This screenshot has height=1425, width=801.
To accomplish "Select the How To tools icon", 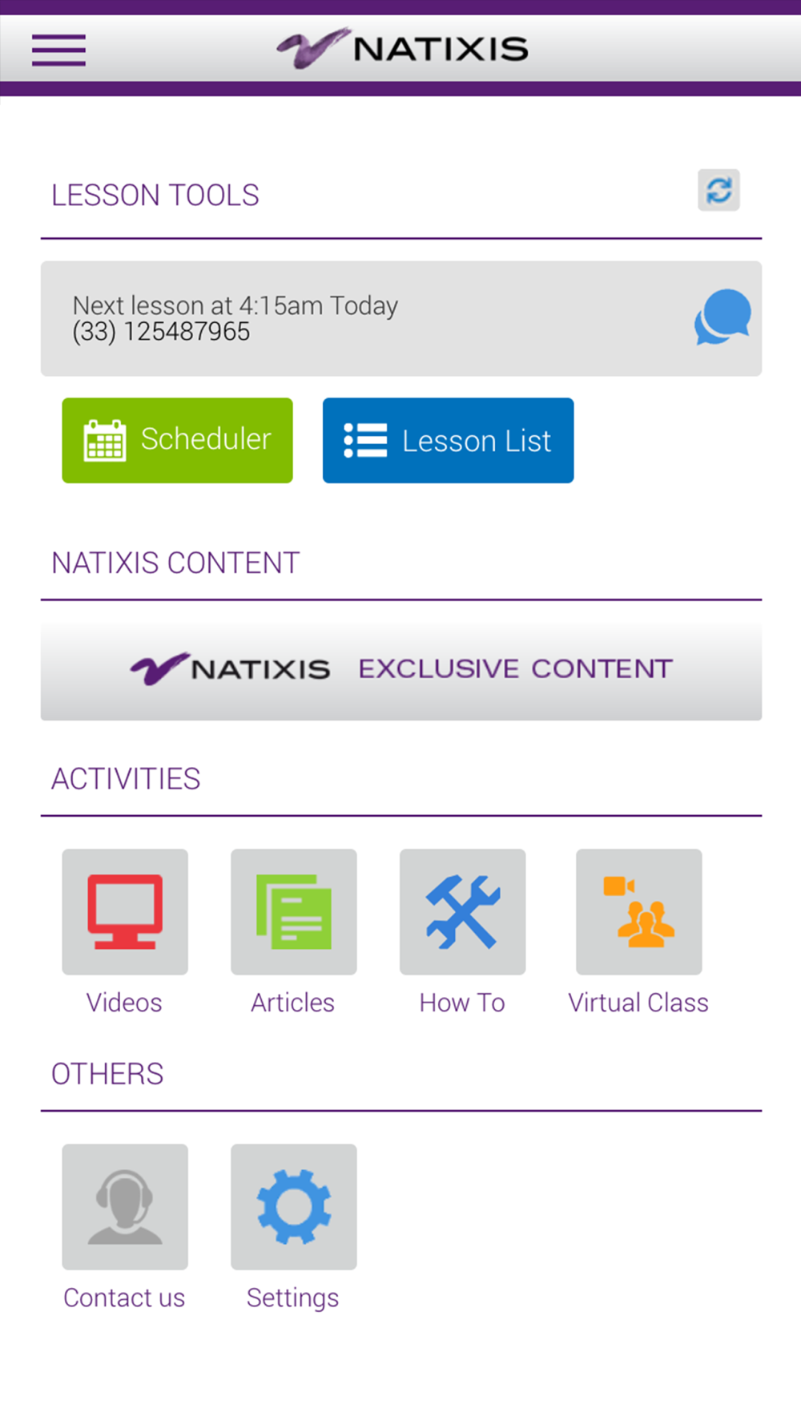I will click(463, 912).
